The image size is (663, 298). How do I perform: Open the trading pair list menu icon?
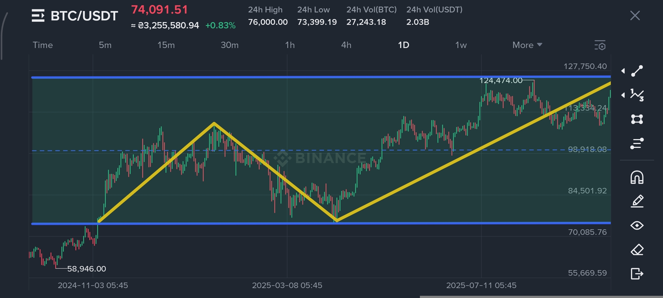click(x=38, y=15)
